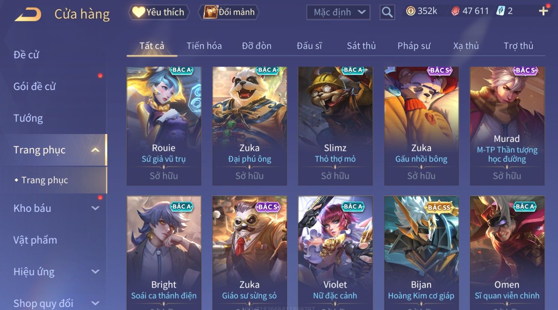The width and height of the screenshot is (558, 310).
Task: Expand the Kho báu sidebar section
Action: coord(95,208)
